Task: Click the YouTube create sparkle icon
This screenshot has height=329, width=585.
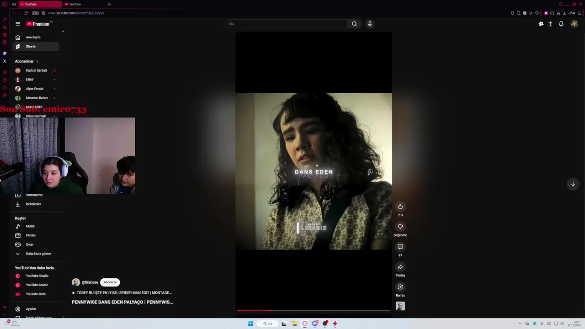Action: click(541, 24)
